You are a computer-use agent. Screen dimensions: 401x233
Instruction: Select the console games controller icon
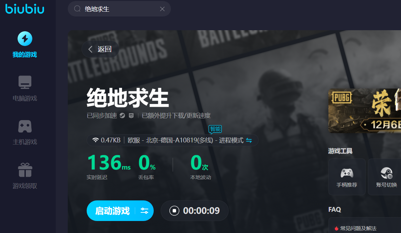[25, 126]
